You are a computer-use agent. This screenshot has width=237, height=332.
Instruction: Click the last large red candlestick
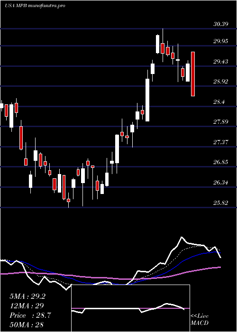click(x=193, y=74)
